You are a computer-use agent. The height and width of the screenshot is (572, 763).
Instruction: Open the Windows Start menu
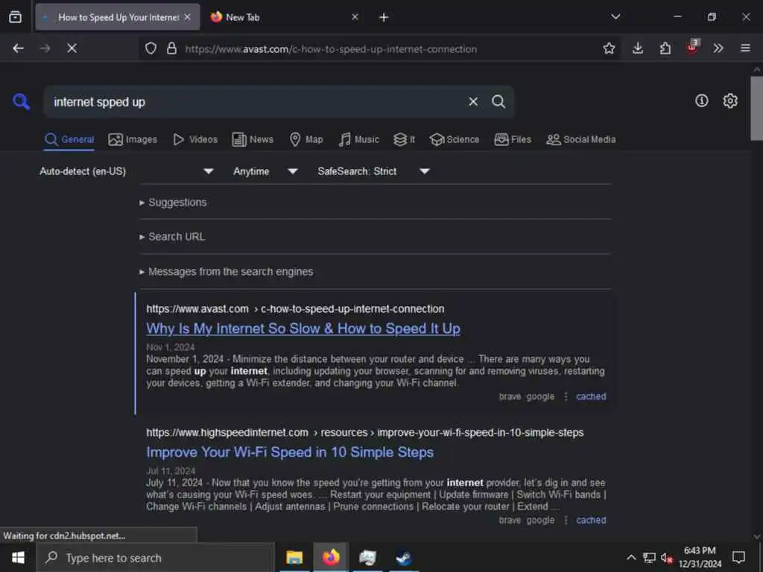[x=18, y=557]
